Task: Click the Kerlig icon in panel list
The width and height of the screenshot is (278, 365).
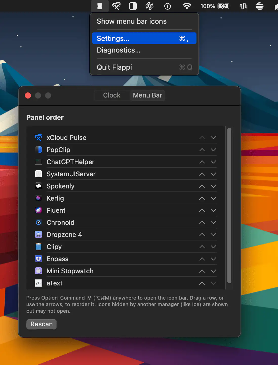Action: pos(38,198)
